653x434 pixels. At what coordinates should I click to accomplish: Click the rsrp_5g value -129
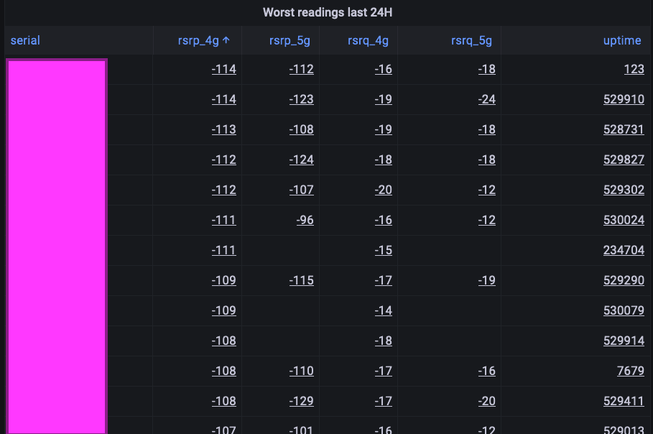[x=302, y=401]
